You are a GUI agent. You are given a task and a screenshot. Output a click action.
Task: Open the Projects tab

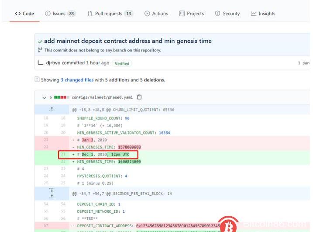point(191,14)
